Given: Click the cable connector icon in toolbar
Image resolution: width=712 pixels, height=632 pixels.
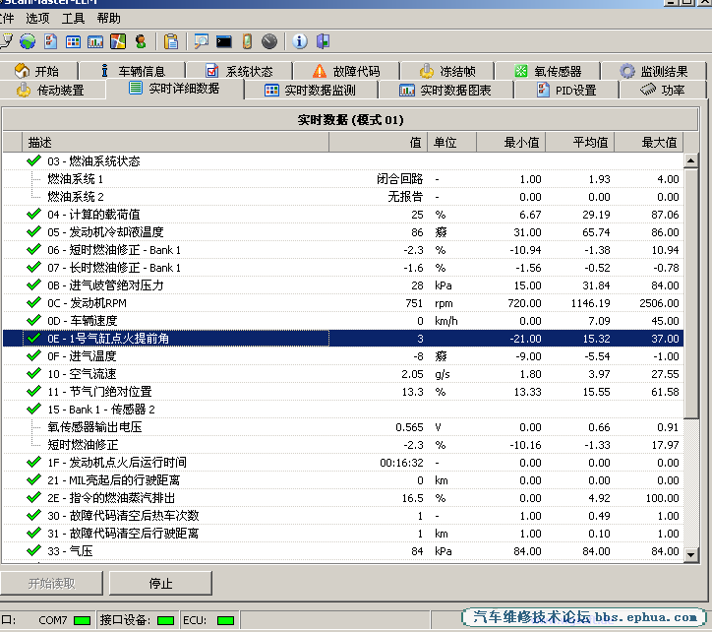Looking at the screenshot, I should point(6,41).
